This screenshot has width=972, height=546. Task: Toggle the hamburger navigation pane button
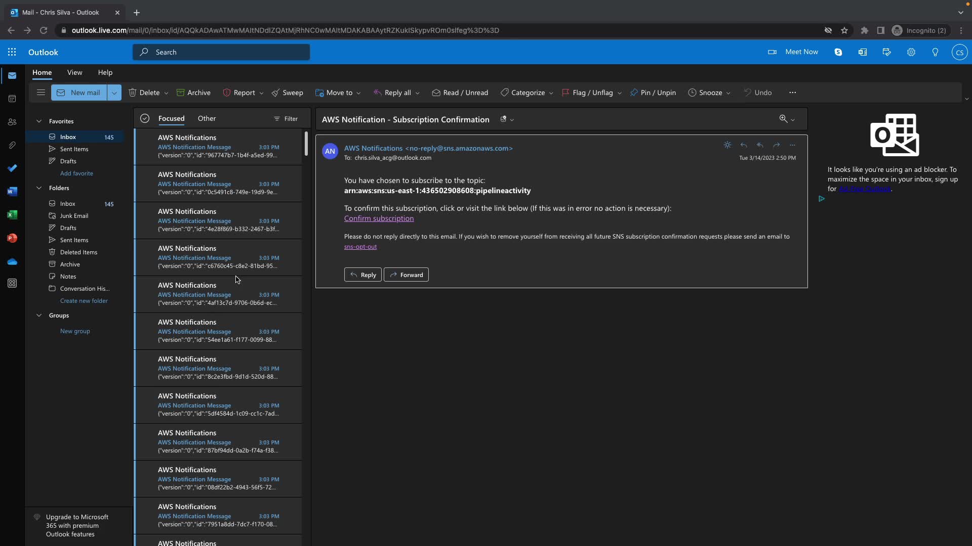[41, 93]
